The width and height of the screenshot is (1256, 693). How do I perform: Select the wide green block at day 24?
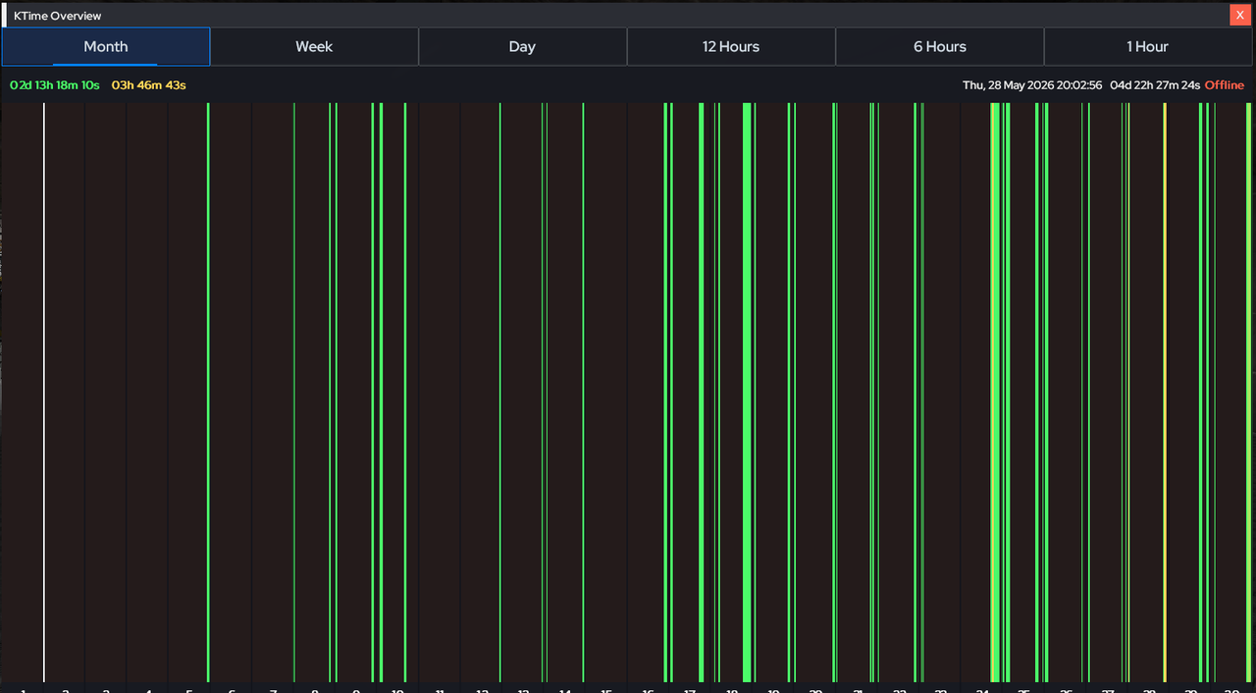click(995, 392)
